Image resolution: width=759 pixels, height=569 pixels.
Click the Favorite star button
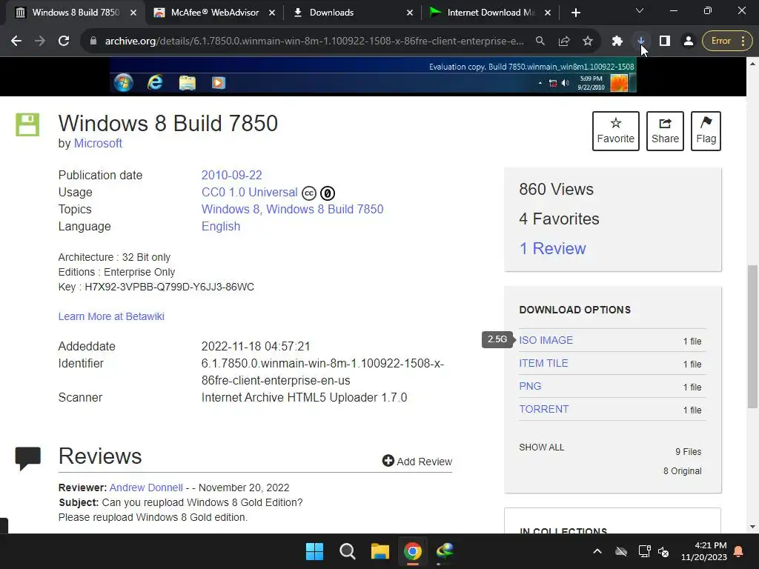coord(616,131)
